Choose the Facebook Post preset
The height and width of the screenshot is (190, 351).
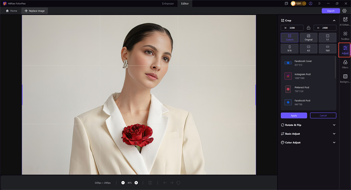pyautogui.click(x=308, y=102)
